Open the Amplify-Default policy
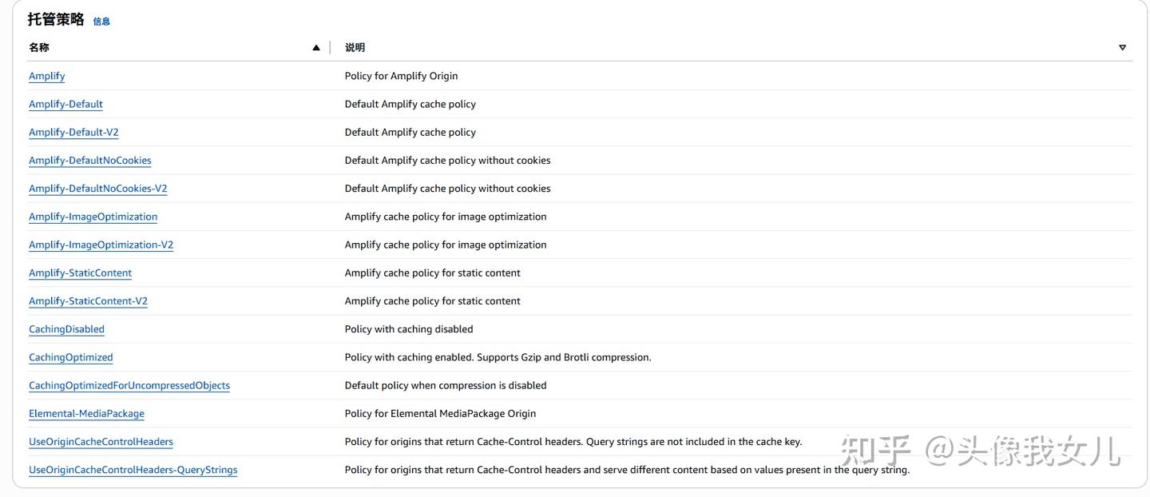 tap(65, 104)
